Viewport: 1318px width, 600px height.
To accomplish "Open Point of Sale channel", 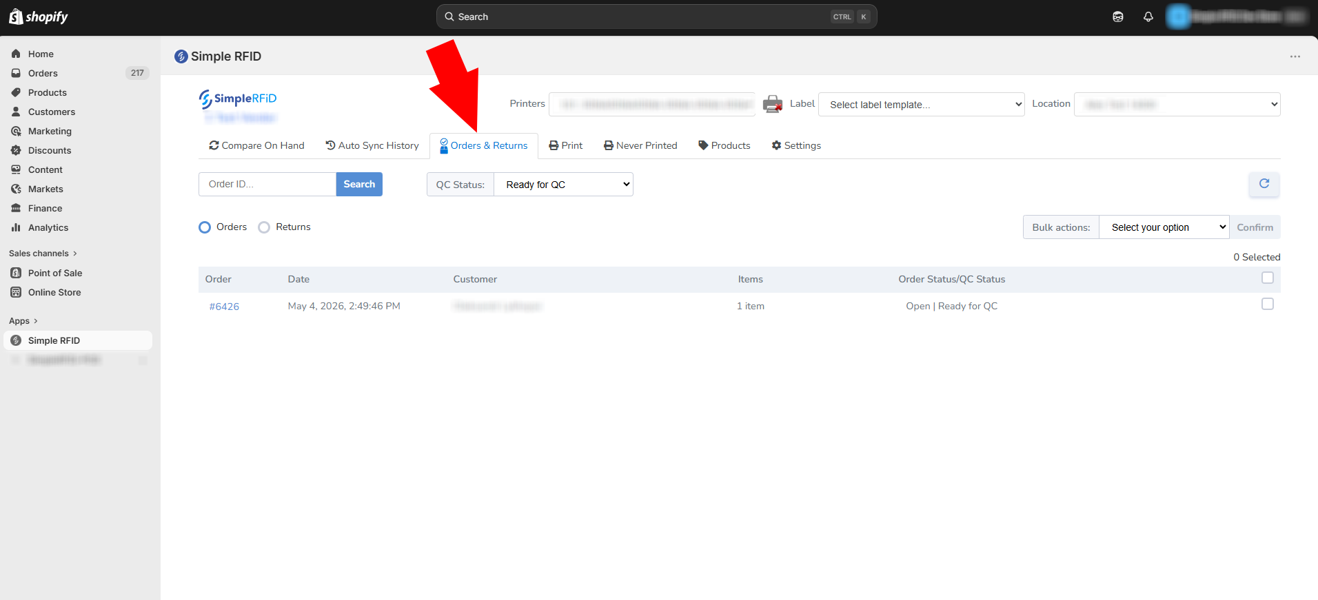I will click(x=55, y=273).
